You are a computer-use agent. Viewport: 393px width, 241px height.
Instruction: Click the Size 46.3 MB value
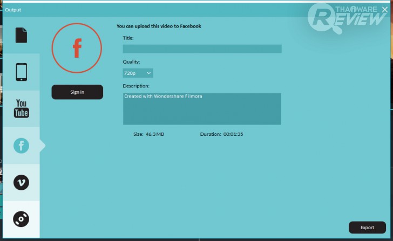(x=154, y=134)
